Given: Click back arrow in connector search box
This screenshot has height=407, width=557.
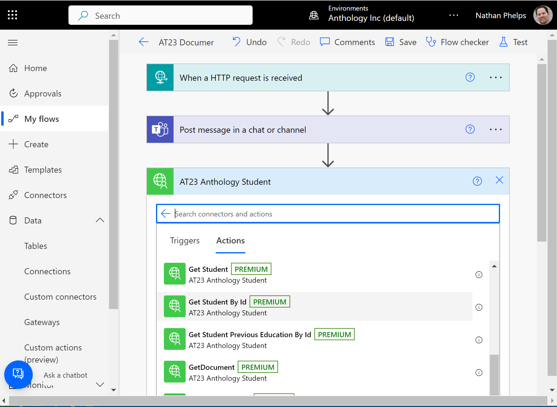Looking at the screenshot, I should 166,213.
